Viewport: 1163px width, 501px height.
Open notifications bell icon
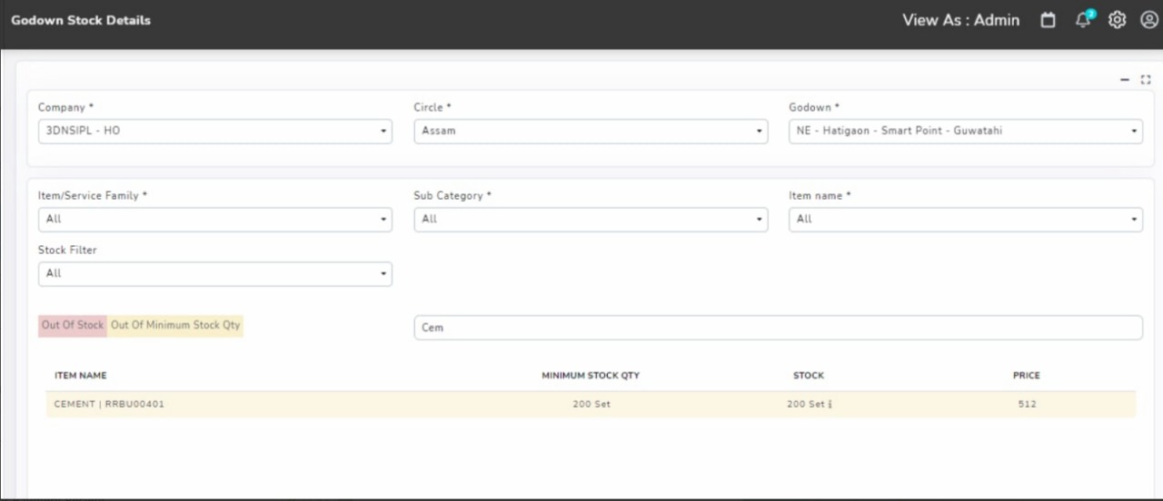point(1083,20)
